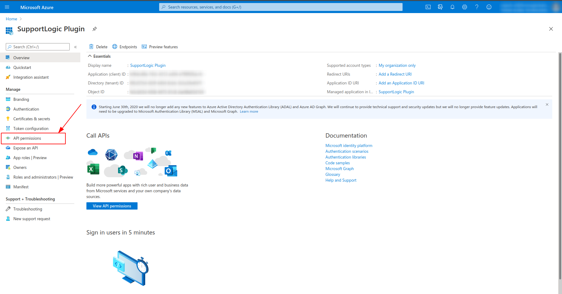The image size is (562, 294).
Task: Click Add an Application ID URI
Action: pyautogui.click(x=401, y=83)
